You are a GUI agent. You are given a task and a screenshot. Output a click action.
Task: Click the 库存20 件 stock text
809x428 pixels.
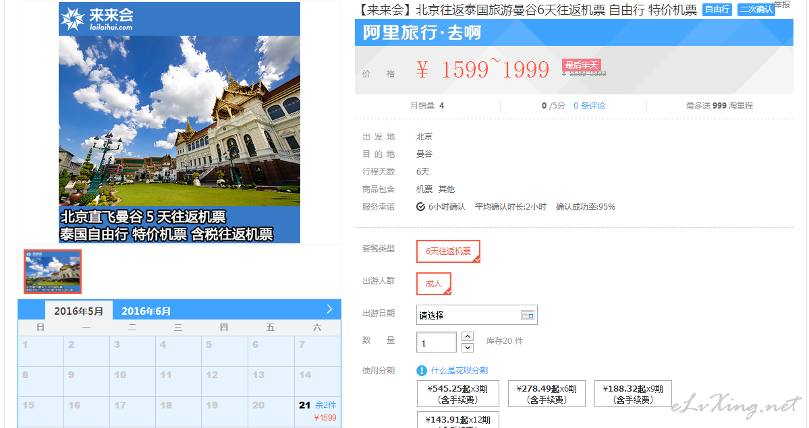(x=505, y=341)
